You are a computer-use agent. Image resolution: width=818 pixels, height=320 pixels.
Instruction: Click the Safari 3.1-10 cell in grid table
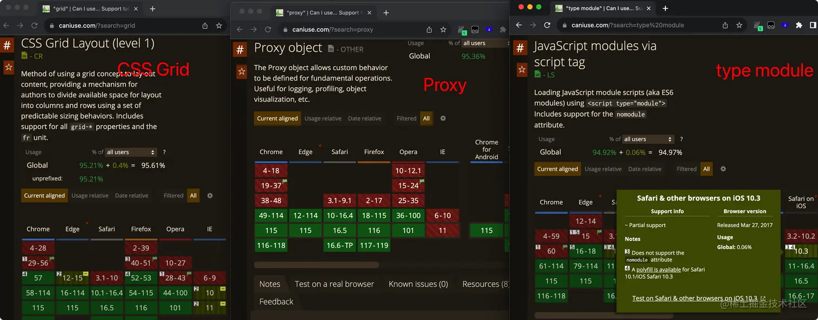tap(107, 278)
